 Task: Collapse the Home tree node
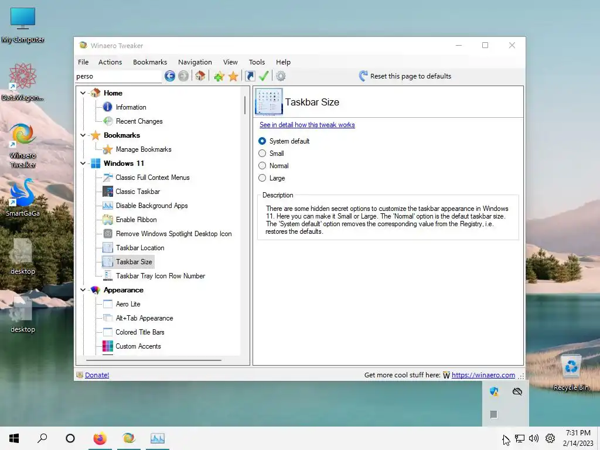tap(83, 93)
